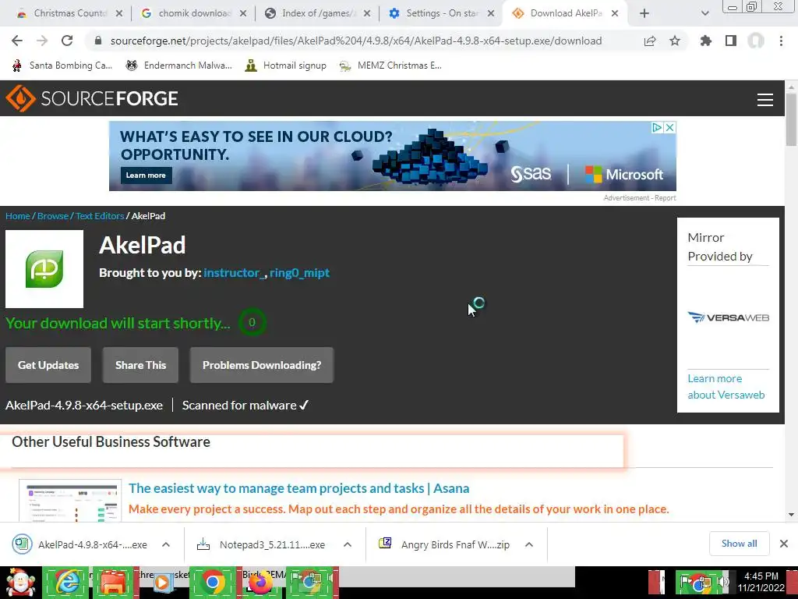Open Firefox from the taskbar
This screenshot has height=599, width=798.
pos(260,583)
